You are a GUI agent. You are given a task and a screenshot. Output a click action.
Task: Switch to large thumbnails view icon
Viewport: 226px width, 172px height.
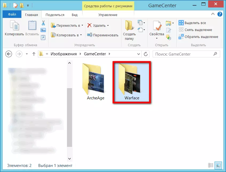[x=218, y=165]
